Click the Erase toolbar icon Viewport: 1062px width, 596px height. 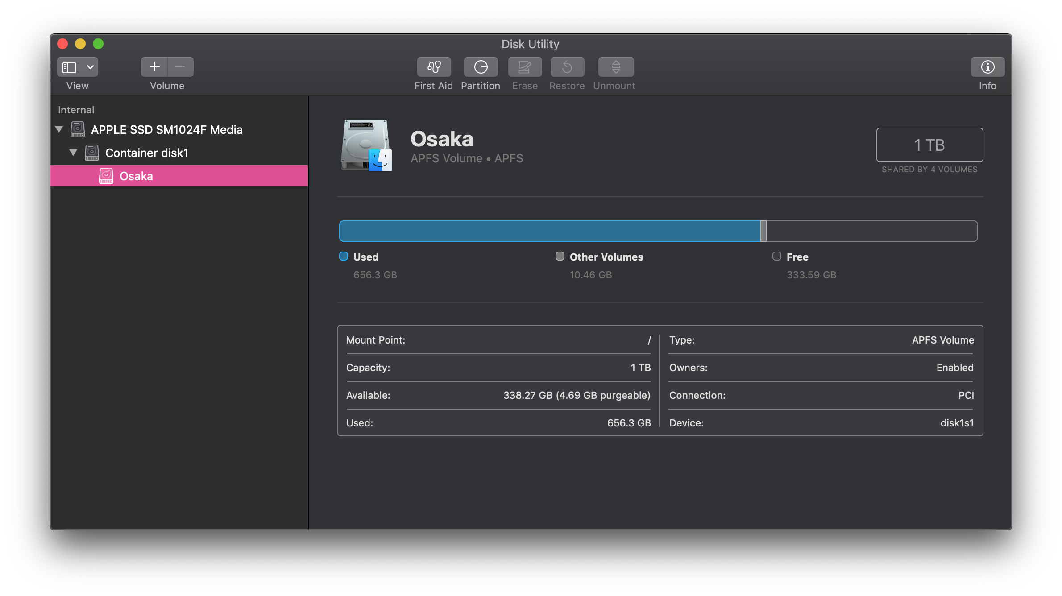(525, 67)
